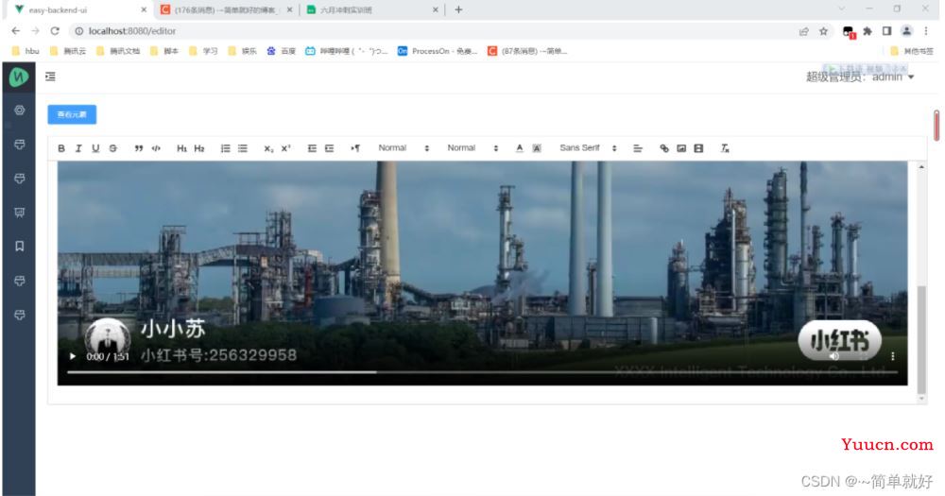Increase indent with the indent icon

[329, 148]
